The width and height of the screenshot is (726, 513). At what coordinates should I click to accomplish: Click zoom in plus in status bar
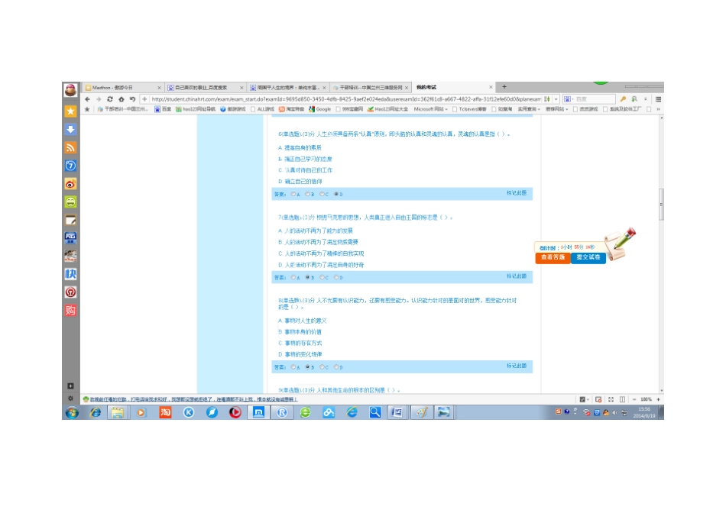point(658,399)
